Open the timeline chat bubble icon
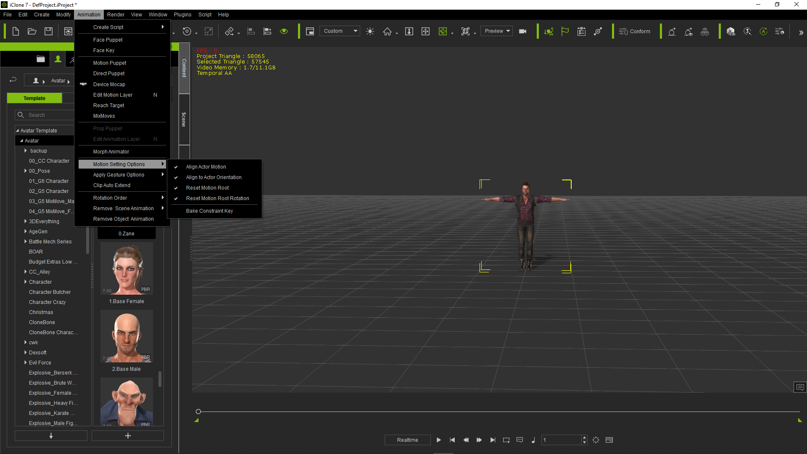Image resolution: width=807 pixels, height=454 pixels. 520,440
